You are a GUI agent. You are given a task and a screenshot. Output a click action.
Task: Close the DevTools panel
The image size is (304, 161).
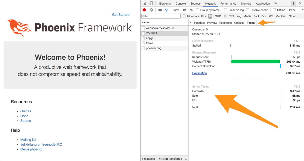click(x=300, y=4)
